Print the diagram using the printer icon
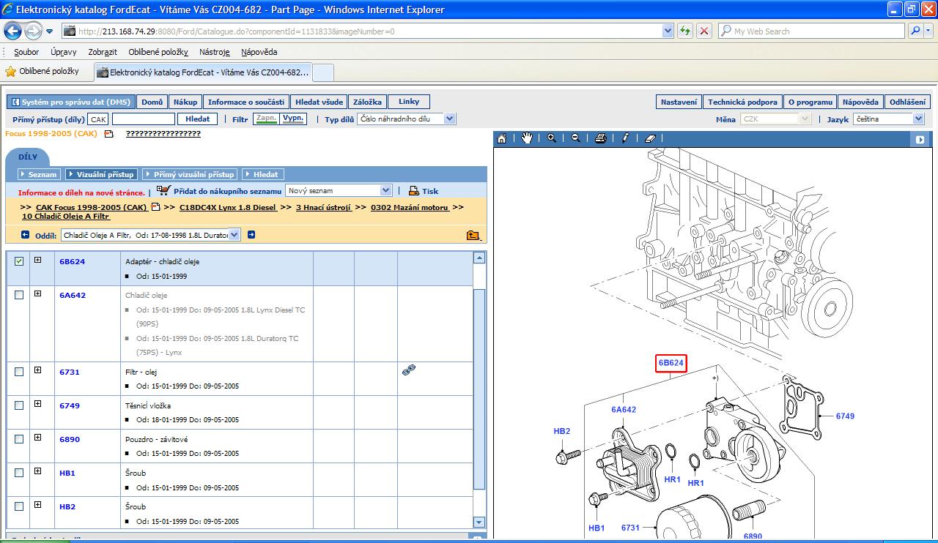Viewport: 938px width, 543px height. pyautogui.click(x=600, y=138)
